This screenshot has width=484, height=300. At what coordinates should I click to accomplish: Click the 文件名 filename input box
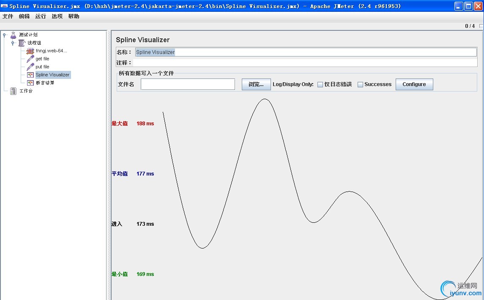coord(188,84)
